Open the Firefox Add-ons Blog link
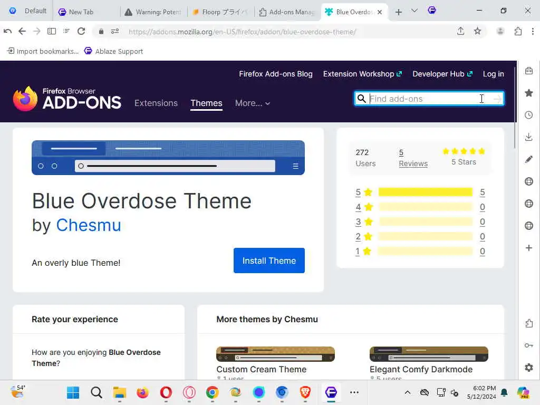540x405 pixels. 275,74
